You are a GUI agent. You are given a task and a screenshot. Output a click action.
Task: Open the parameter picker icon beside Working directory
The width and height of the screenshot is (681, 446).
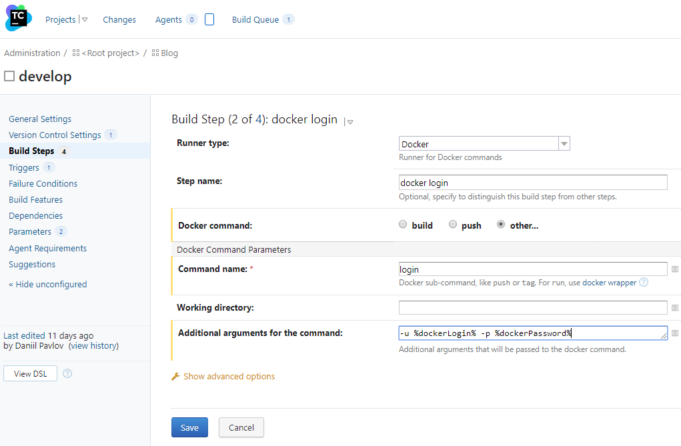tap(674, 307)
